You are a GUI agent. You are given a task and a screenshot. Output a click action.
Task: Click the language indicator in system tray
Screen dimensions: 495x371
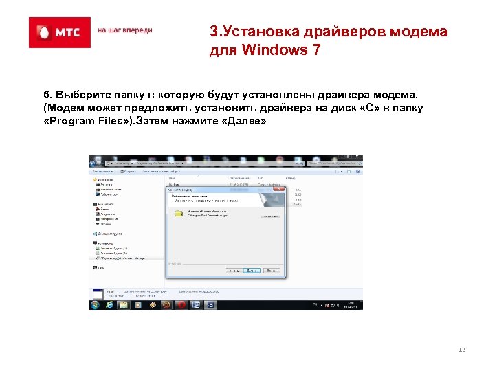tap(315, 305)
